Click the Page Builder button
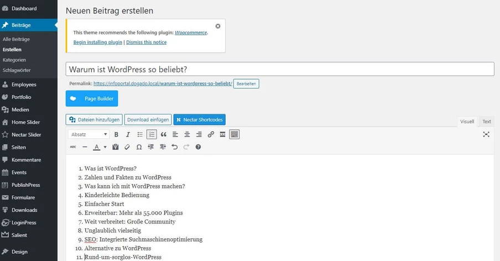The width and height of the screenshot is (500, 261). pos(92,98)
